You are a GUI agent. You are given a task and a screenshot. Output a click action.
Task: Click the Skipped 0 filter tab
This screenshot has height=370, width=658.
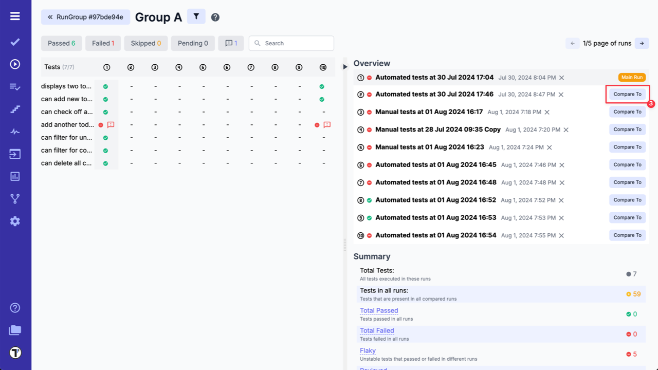145,43
